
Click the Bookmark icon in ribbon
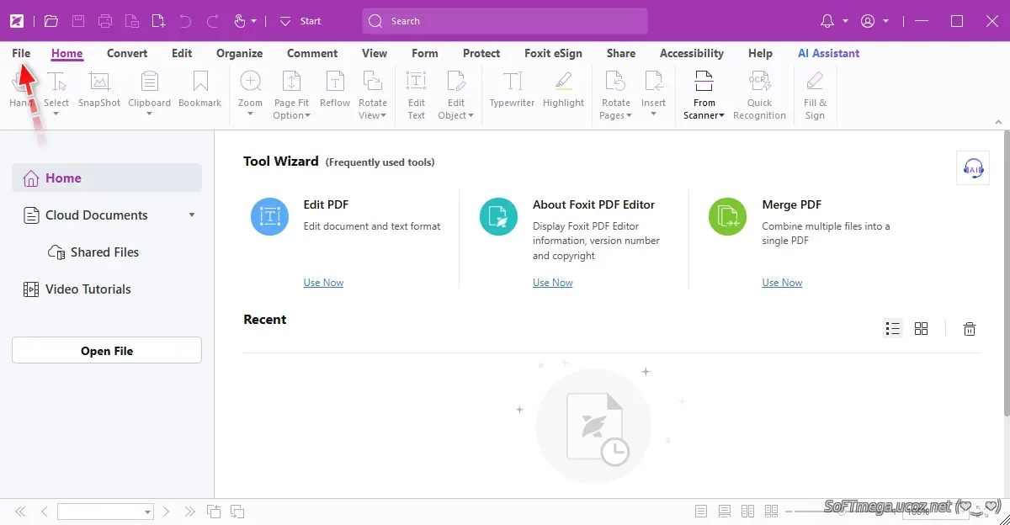199,90
